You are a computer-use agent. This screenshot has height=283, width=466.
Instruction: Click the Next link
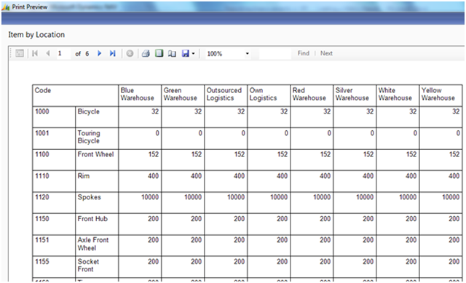click(326, 53)
